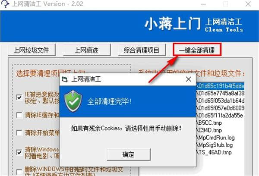
Task: Uncheck the IE被恶意修改 checkbox
Action: coord(19,97)
